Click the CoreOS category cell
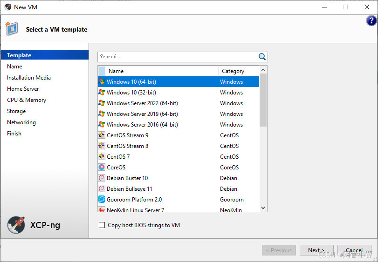The height and width of the screenshot is (262, 378). pos(229,168)
